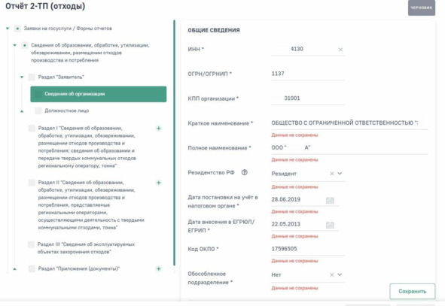Add an entry to Раздел II using the plus icon

[159, 183]
